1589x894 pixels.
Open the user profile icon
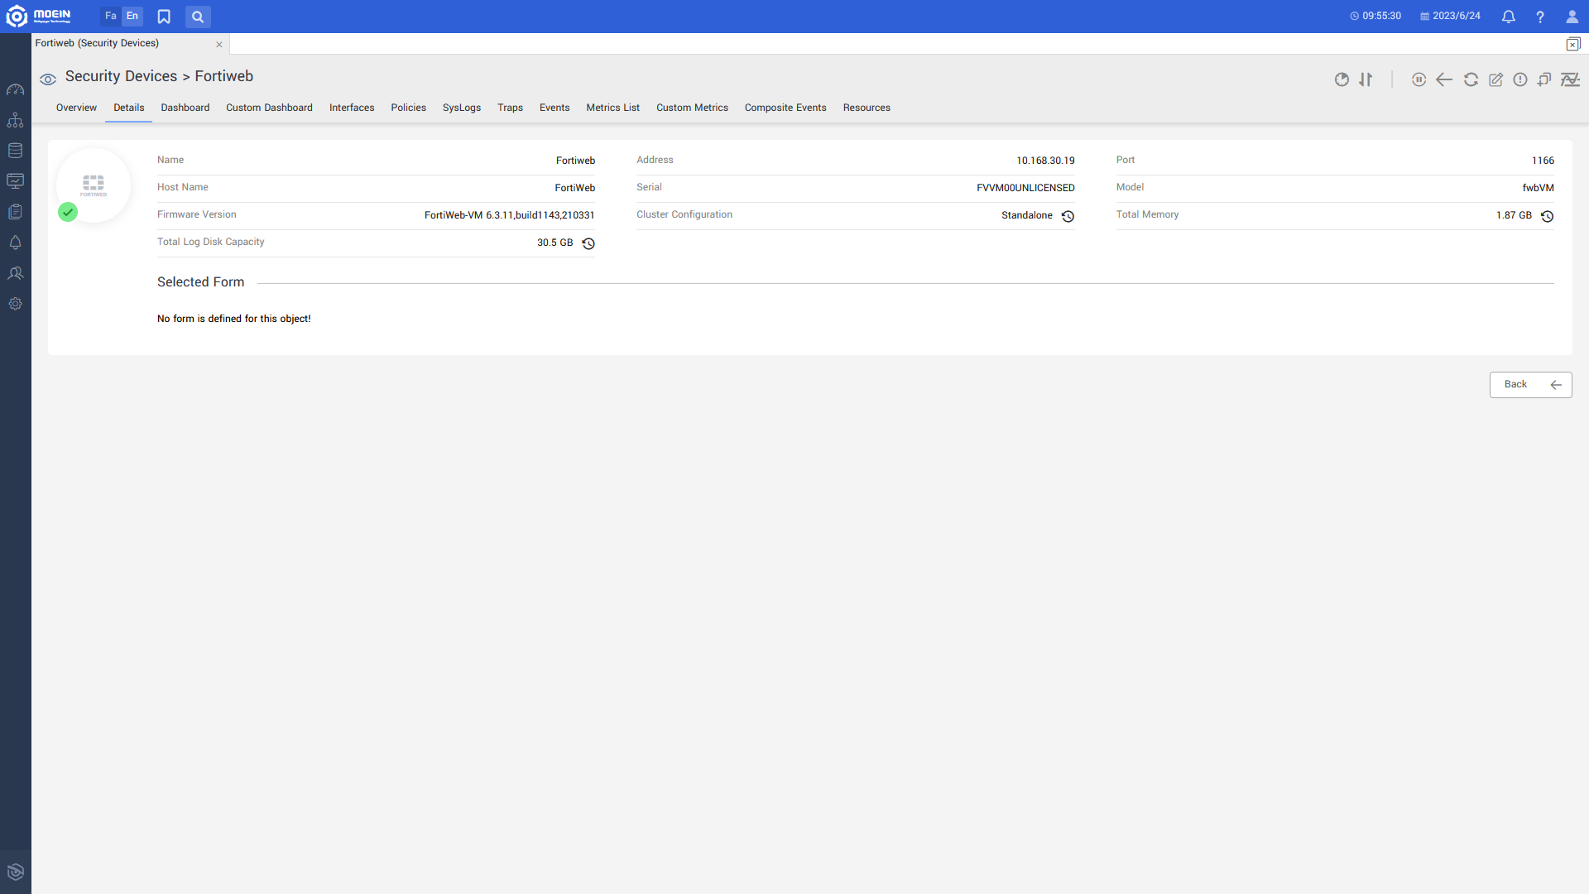click(1572, 17)
